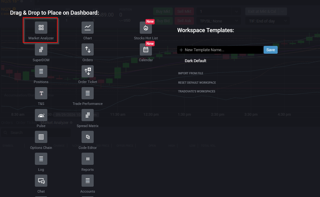Viewport: 320px width, 197px height.
Task: Click the Orders module icon
Action: coord(87,49)
